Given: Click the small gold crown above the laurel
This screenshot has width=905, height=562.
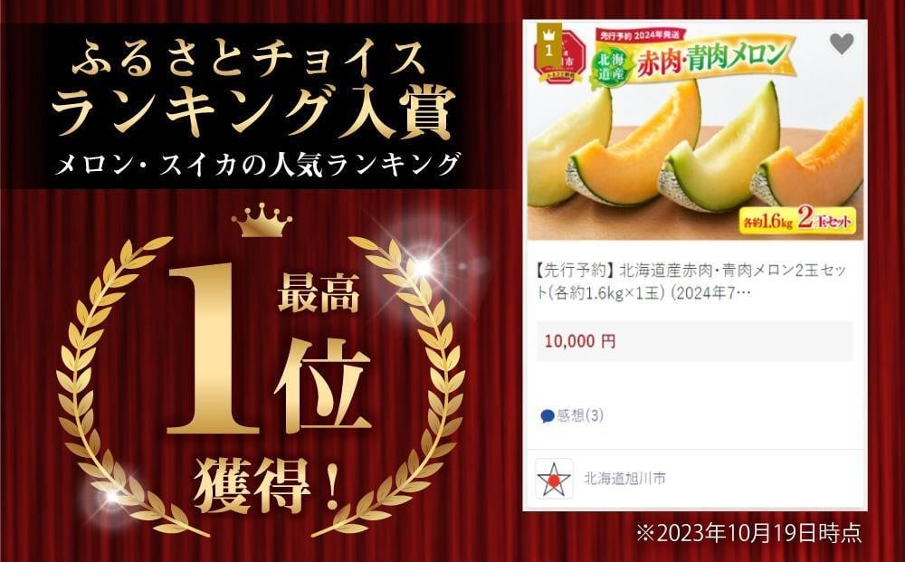Looking at the screenshot, I should [x=262, y=220].
